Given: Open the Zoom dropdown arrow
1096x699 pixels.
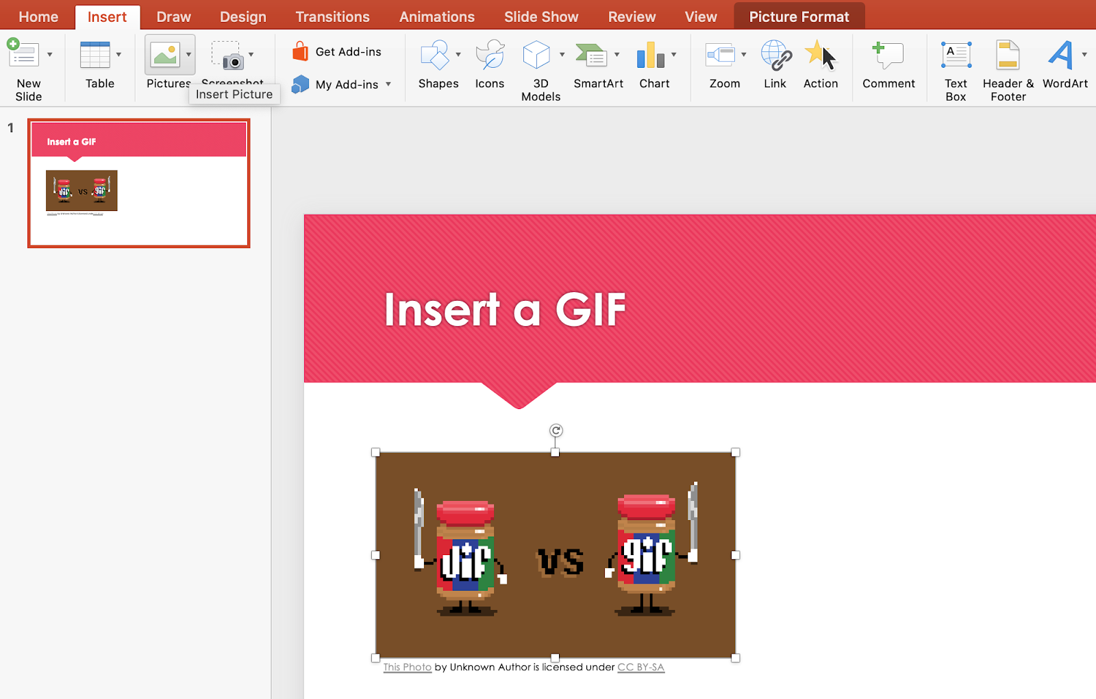Looking at the screenshot, I should tap(743, 54).
